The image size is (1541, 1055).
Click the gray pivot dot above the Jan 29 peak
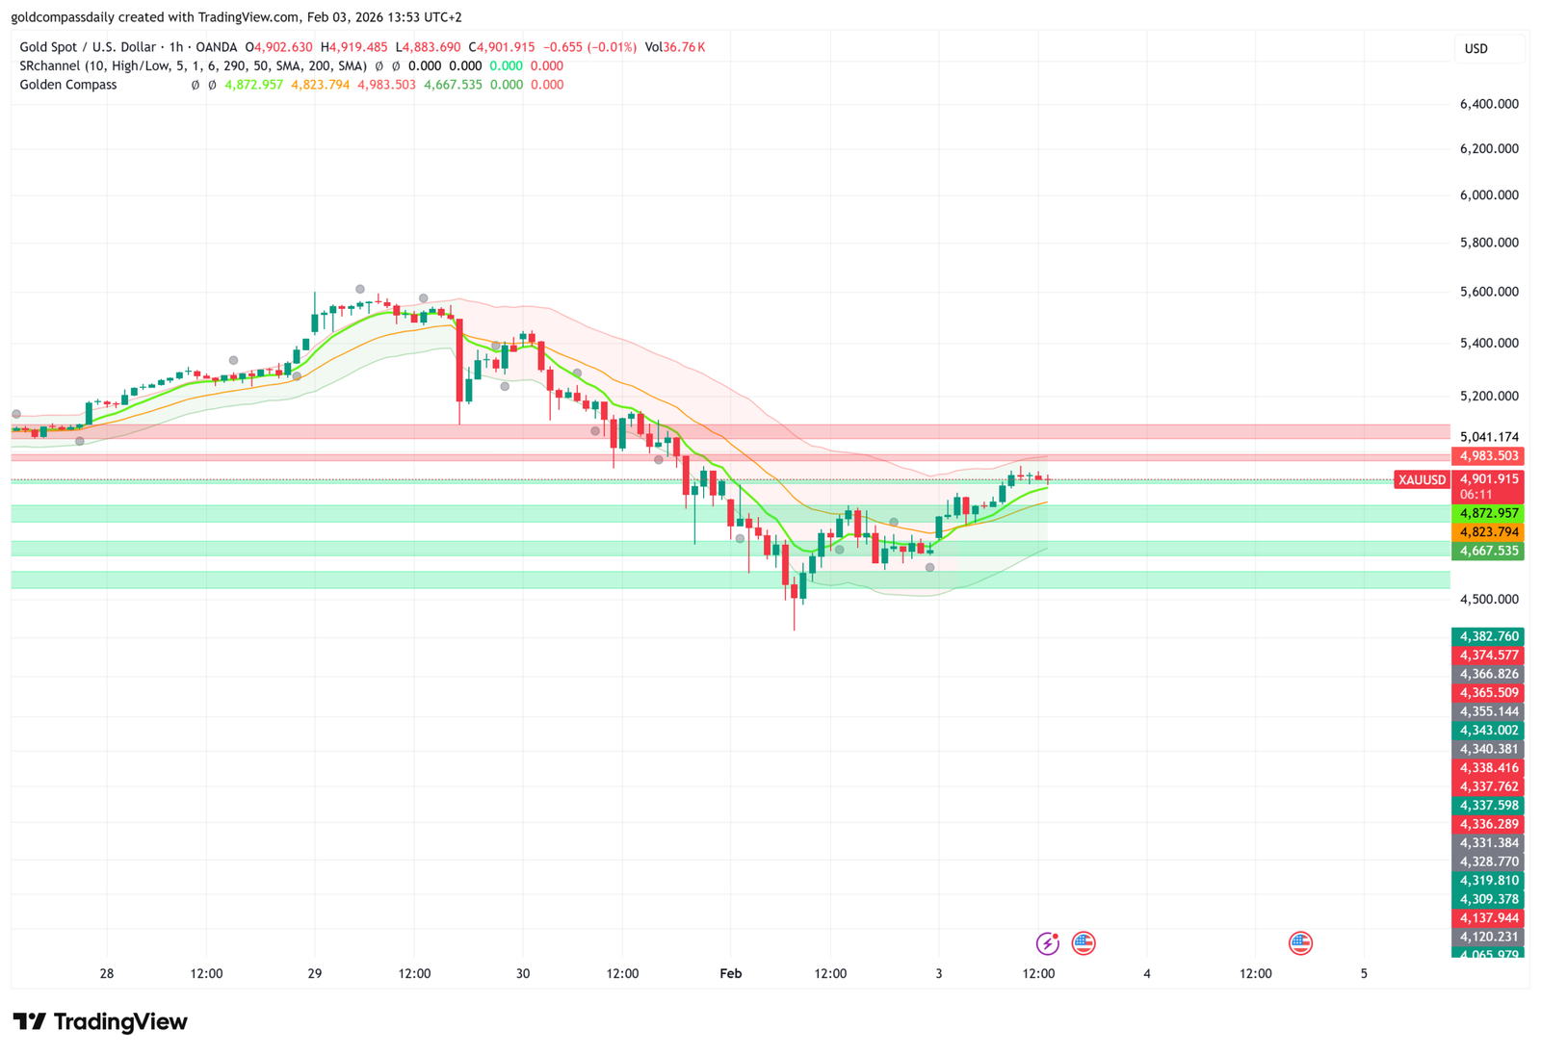(x=360, y=287)
